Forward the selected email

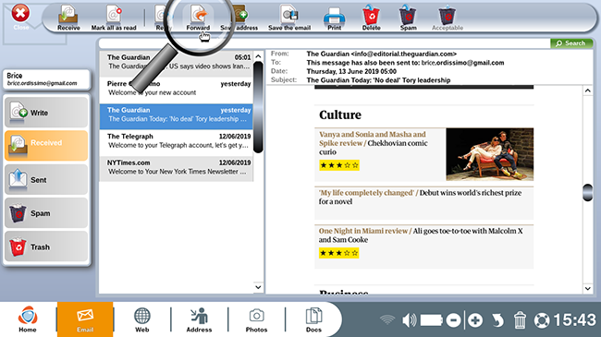pos(198,18)
